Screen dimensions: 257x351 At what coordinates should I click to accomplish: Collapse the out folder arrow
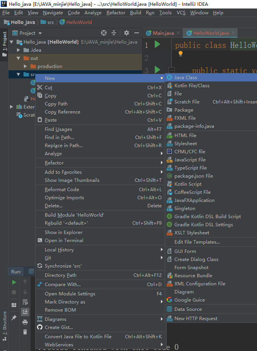point(19,58)
